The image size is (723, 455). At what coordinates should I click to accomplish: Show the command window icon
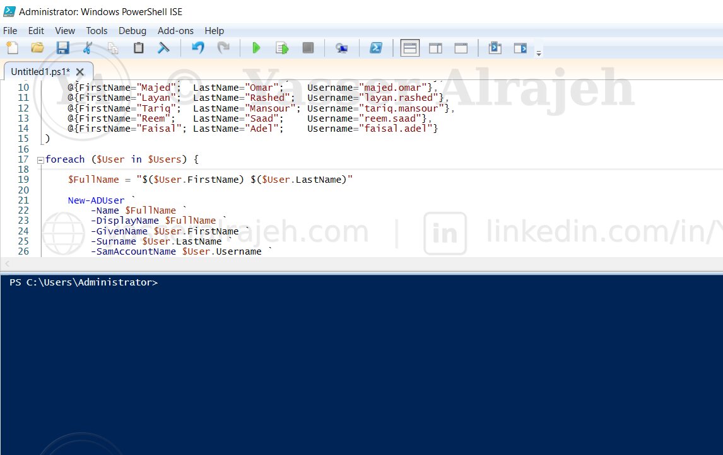(495, 48)
